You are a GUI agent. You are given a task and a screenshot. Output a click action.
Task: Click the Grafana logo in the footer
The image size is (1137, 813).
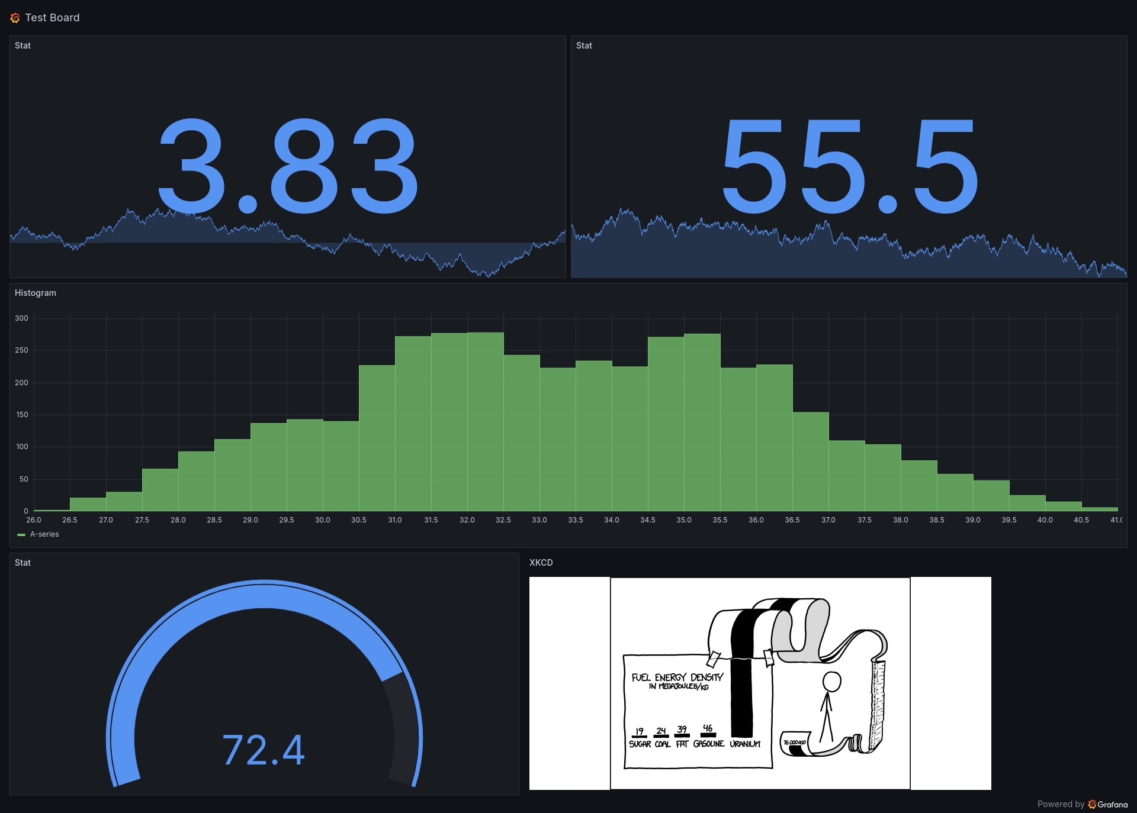click(1093, 804)
